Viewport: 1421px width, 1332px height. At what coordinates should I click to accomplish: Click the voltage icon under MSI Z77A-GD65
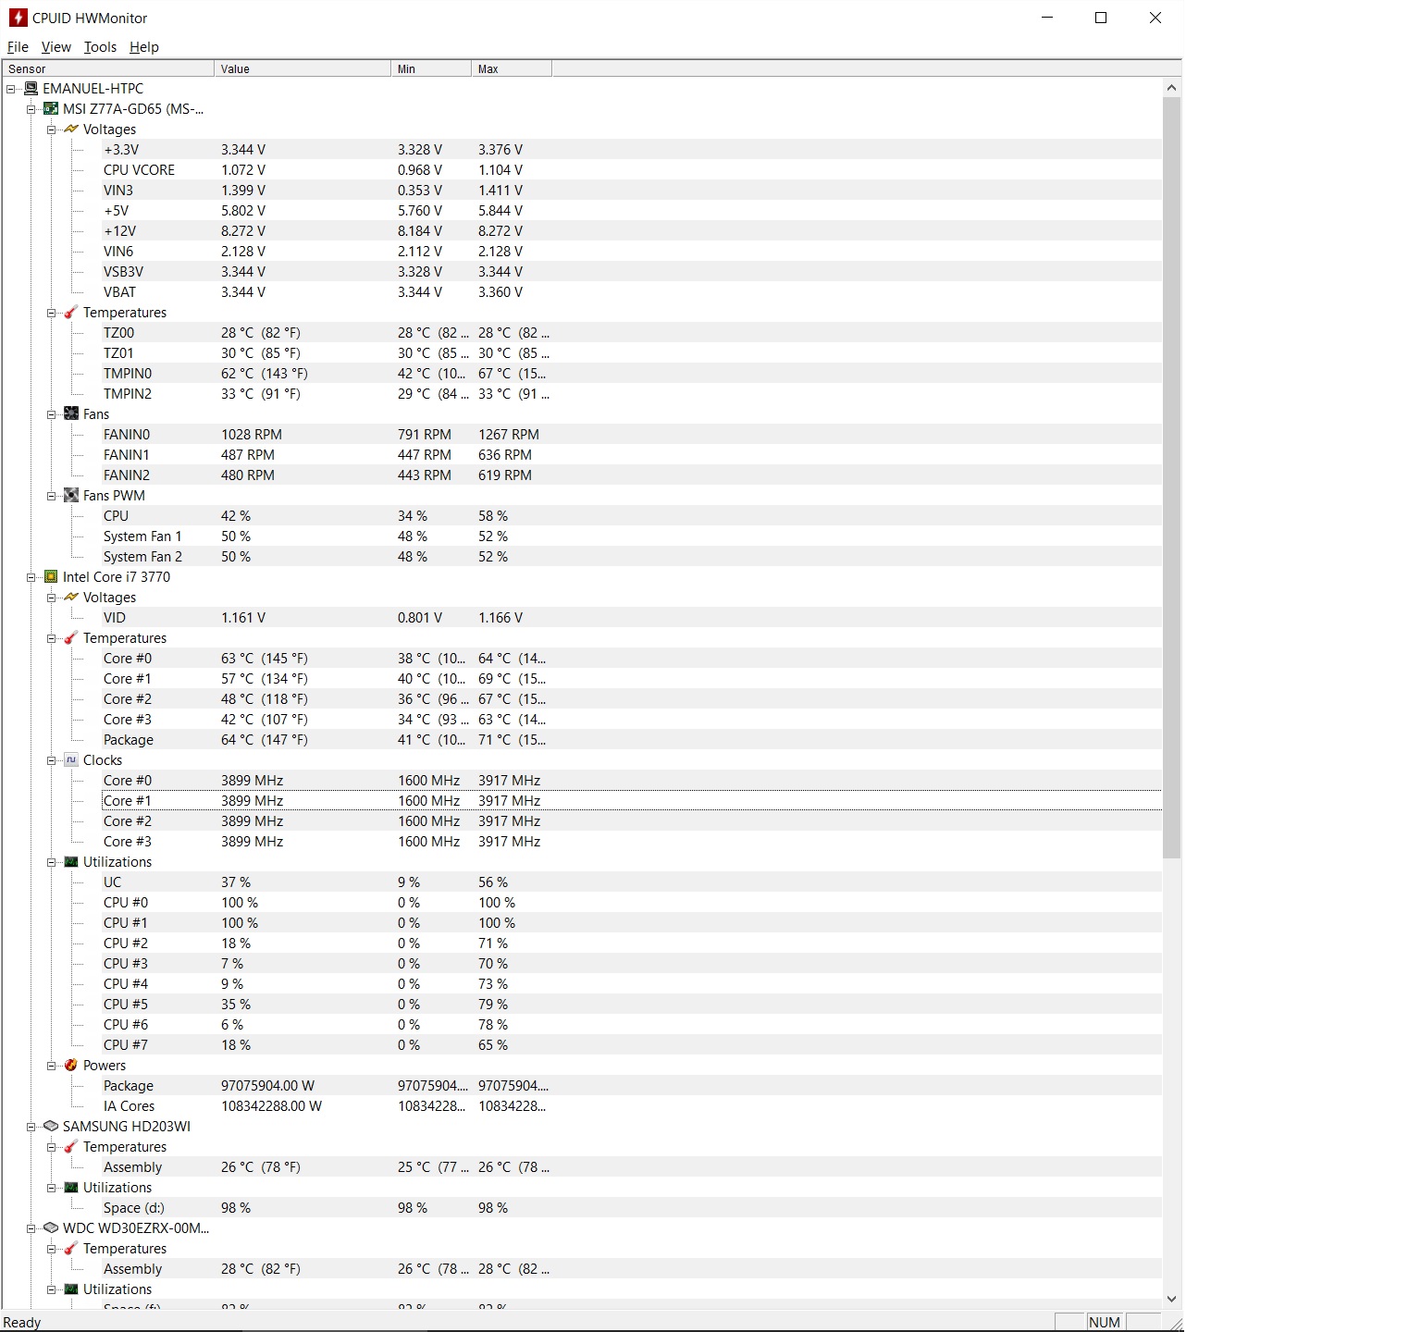tap(71, 129)
